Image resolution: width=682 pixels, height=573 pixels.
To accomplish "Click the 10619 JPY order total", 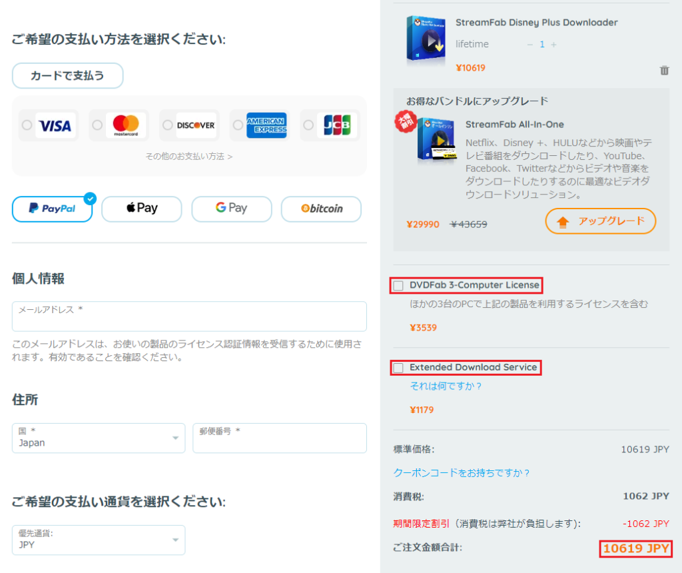I will pyautogui.click(x=636, y=548).
